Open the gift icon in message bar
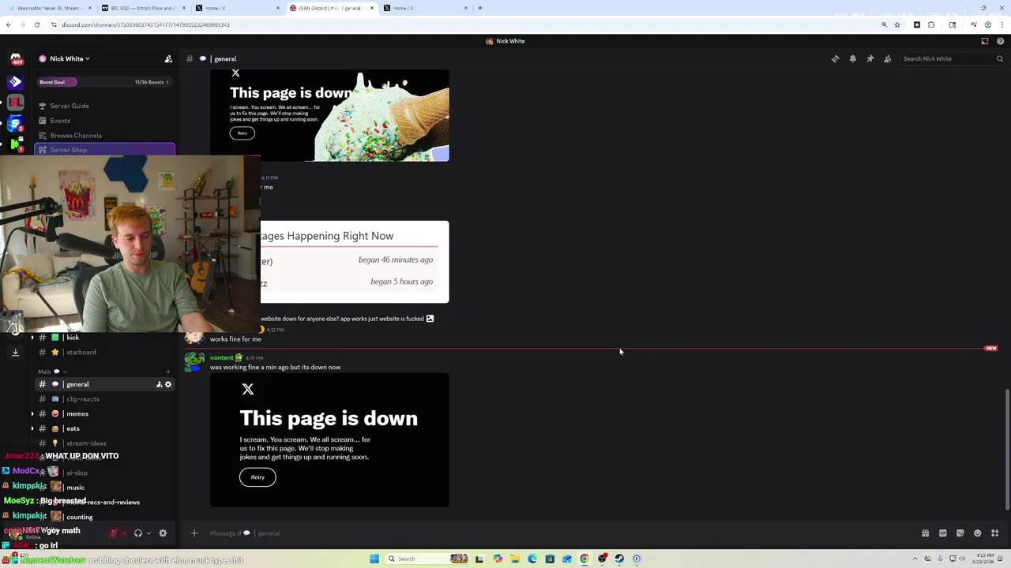Viewport: 1011px width, 568px height. (x=926, y=533)
